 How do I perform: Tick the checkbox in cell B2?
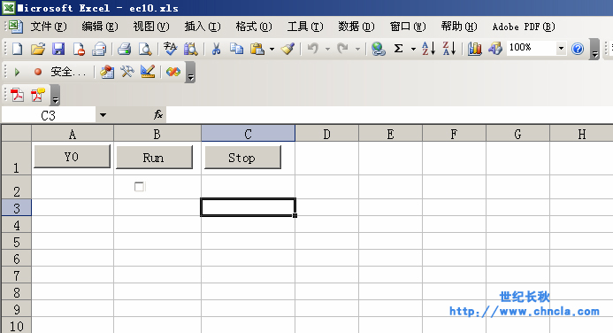pos(139,187)
